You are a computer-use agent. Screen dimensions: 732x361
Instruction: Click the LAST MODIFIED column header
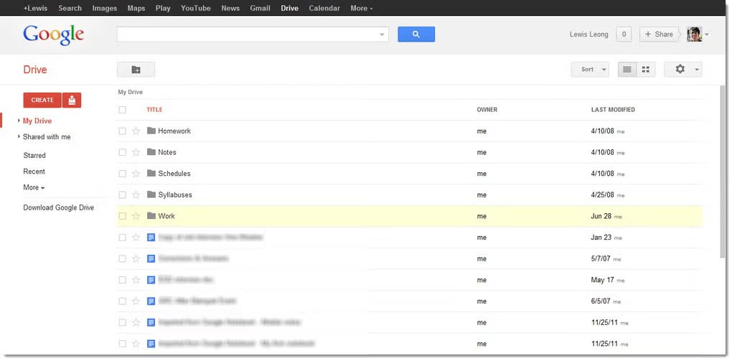click(x=613, y=110)
